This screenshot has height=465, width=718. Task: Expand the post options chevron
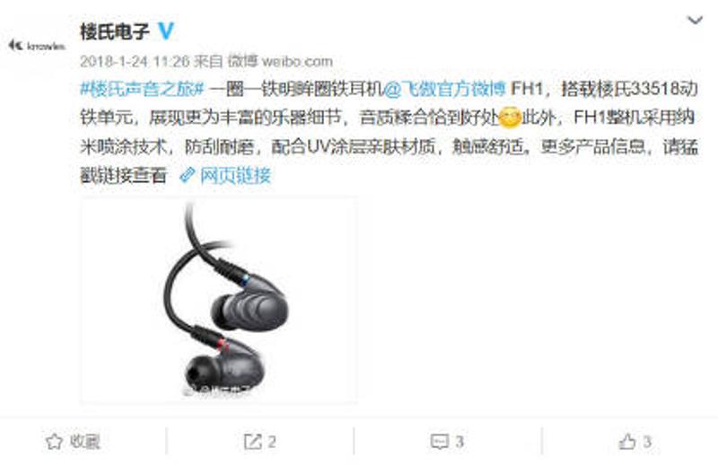tap(695, 21)
